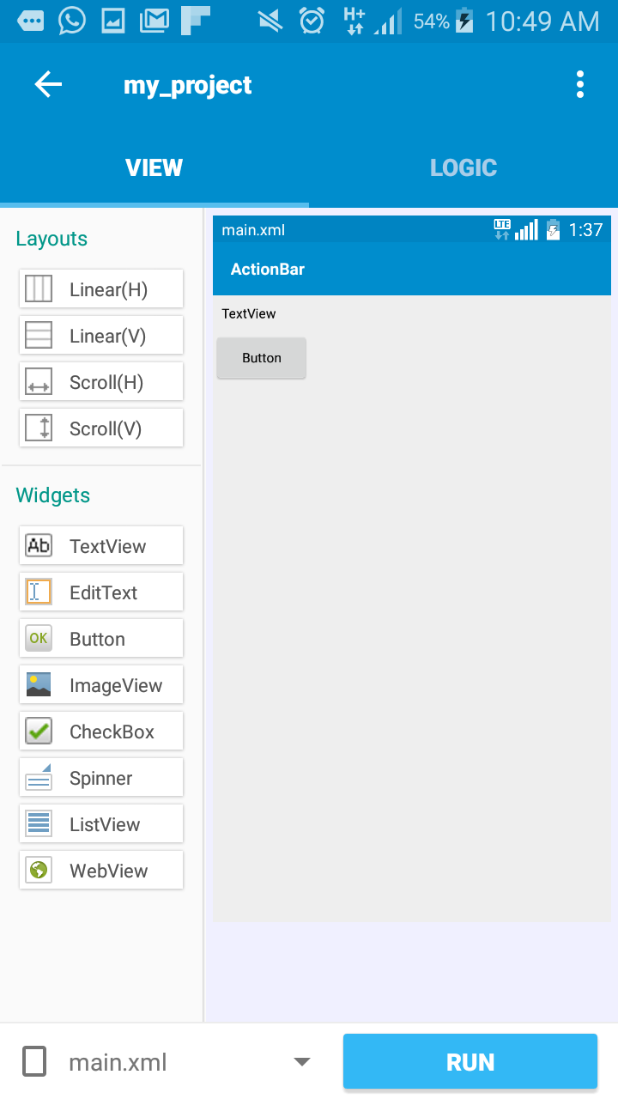Select the Linear(V) layout icon
The image size is (618, 1099).
[39, 335]
